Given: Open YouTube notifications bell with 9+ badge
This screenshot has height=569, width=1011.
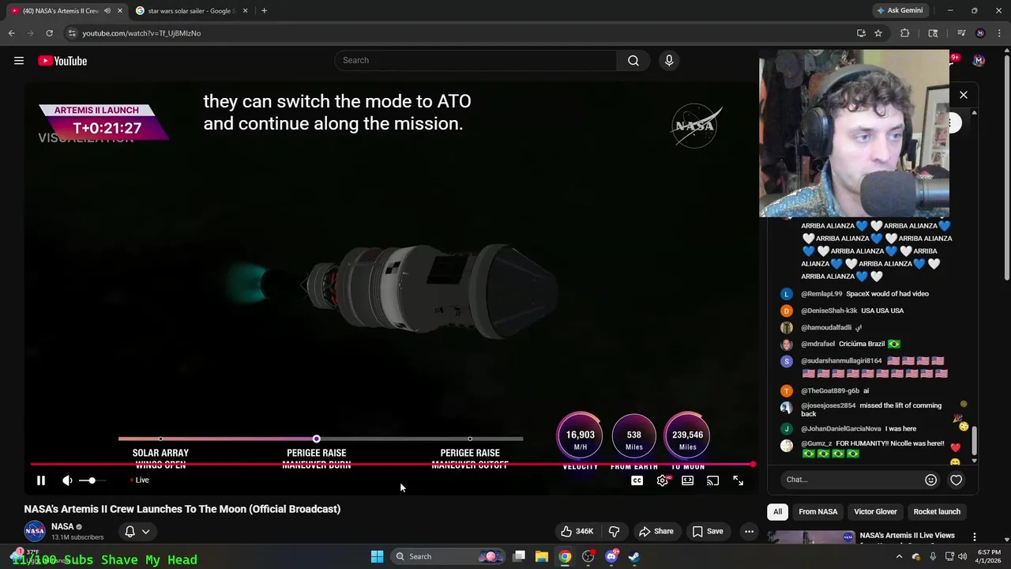Looking at the screenshot, I should pyautogui.click(x=953, y=59).
